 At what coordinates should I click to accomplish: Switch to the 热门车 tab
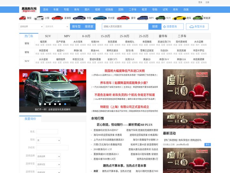click(29, 36)
